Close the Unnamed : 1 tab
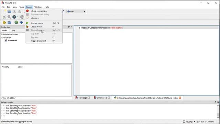Image resolution: width=220 pixels, height=124 pixels. [x=109, y=98]
